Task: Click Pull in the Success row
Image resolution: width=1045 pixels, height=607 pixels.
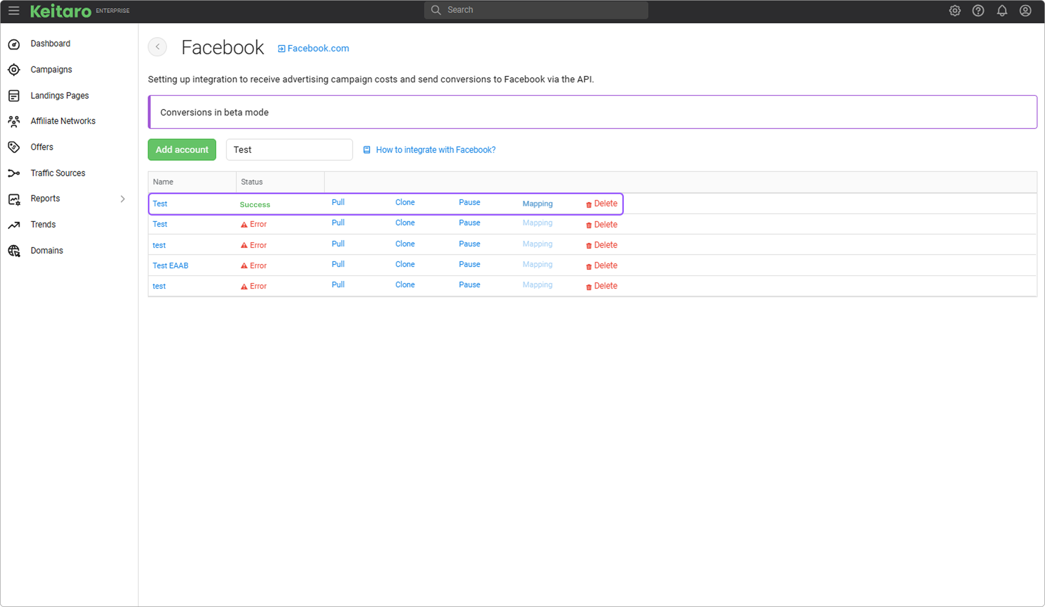Action: click(x=338, y=203)
